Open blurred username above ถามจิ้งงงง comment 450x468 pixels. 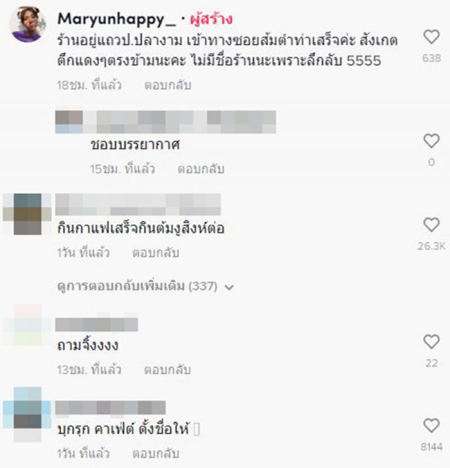[x=97, y=324]
